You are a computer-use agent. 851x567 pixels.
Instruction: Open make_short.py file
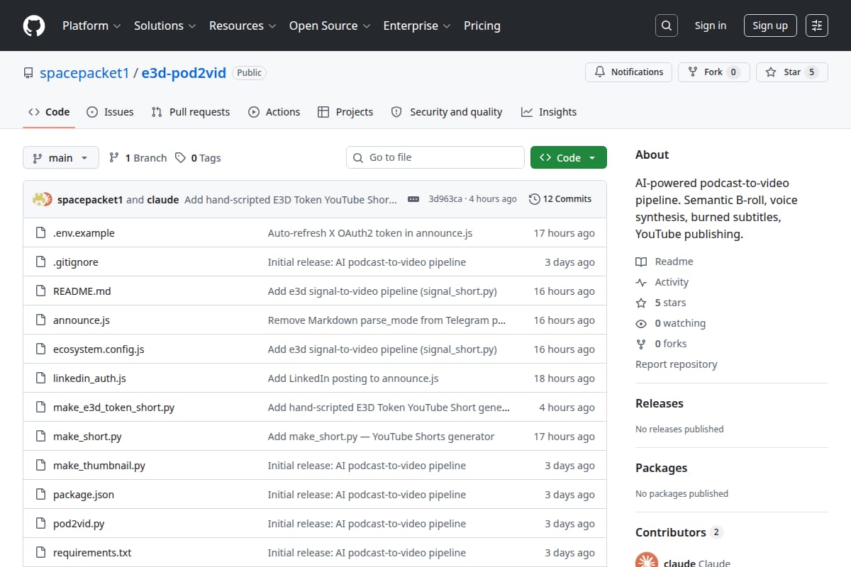click(87, 437)
